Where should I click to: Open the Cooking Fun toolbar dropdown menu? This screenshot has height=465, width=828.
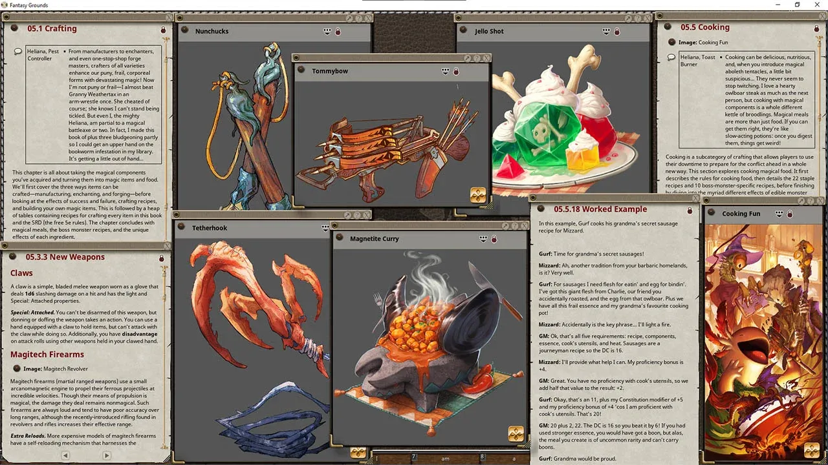coord(779,214)
